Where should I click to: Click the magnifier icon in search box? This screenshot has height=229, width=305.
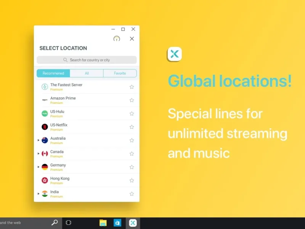65,60
